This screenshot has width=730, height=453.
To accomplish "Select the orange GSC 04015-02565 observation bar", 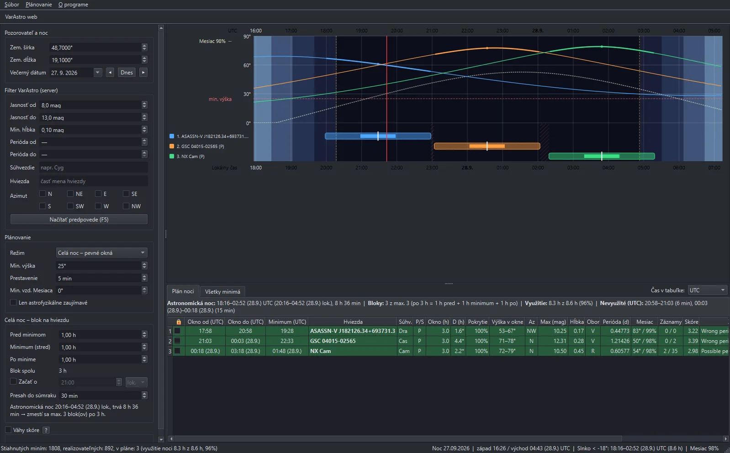I will (x=487, y=146).
